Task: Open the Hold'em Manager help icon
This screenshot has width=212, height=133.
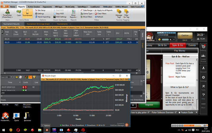Action: (142, 6)
